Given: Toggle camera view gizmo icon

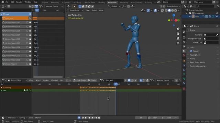Looking at the screenshot, I should click(178, 38).
